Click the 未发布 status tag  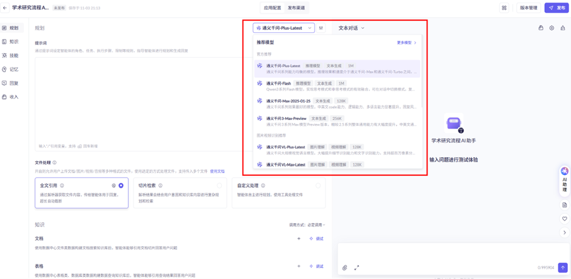pyautogui.click(x=59, y=8)
